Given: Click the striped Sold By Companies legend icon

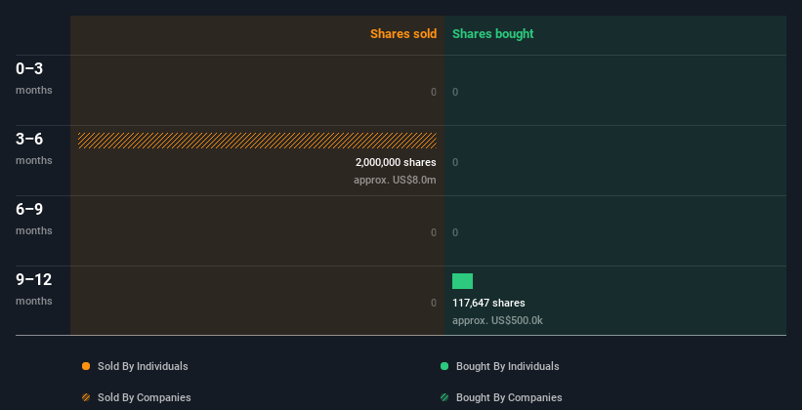Looking at the screenshot, I should click(x=86, y=397).
